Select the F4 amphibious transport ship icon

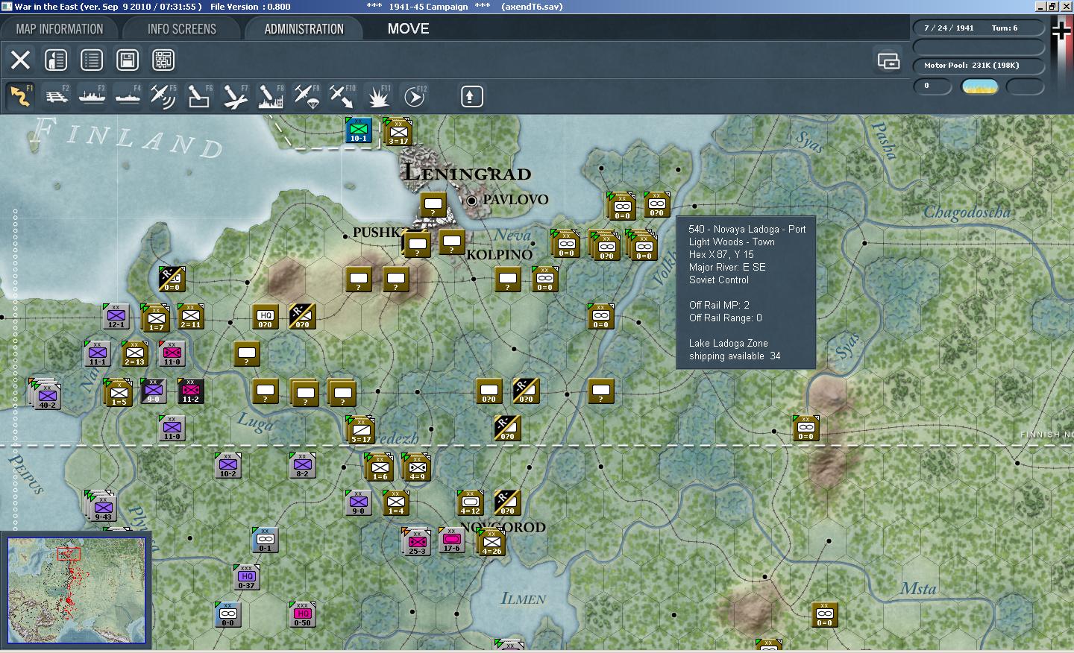pos(128,96)
